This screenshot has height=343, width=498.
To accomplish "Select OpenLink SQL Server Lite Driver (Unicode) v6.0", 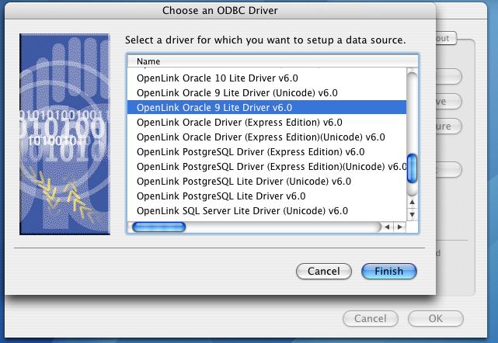I will pyautogui.click(x=266, y=211).
